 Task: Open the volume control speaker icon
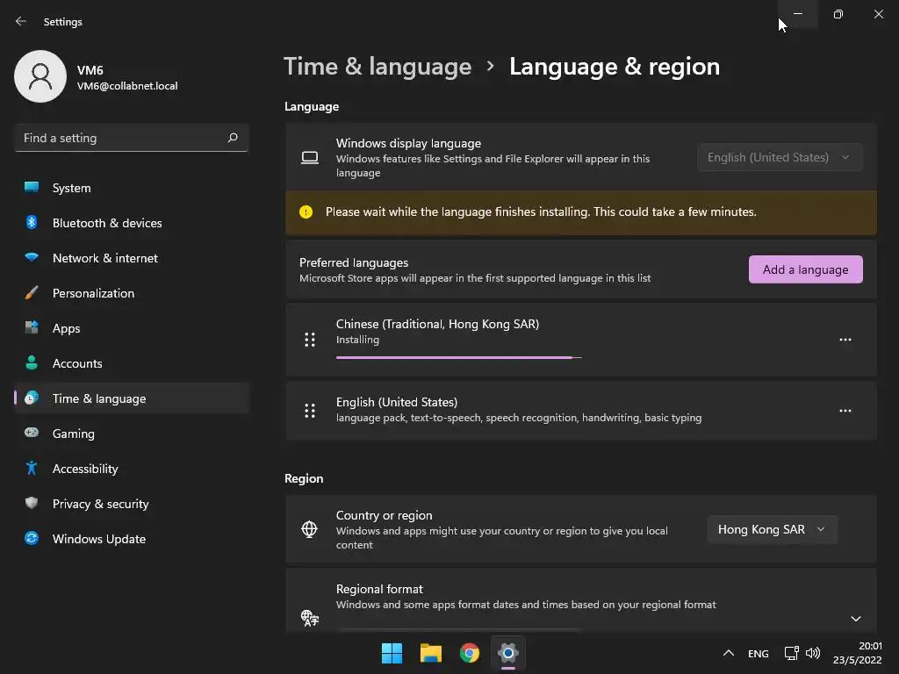tap(812, 653)
